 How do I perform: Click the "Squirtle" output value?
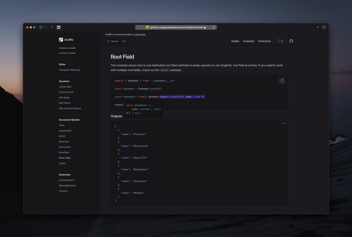pos(140,158)
